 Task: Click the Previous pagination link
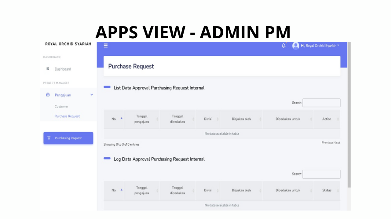click(x=327, y=143)
